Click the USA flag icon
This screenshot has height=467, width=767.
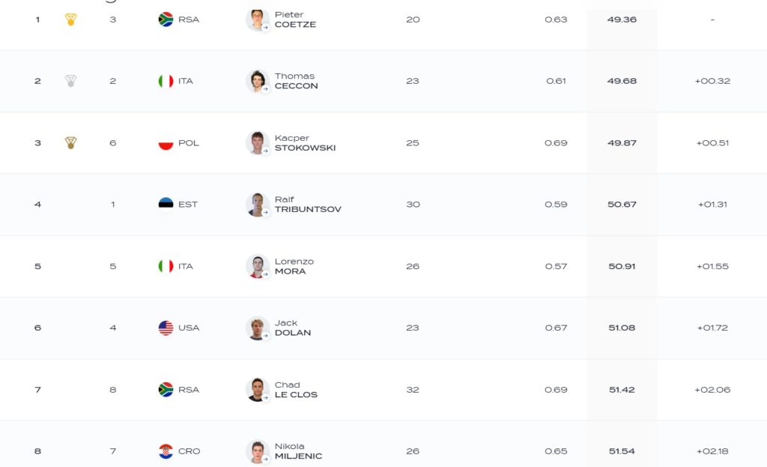point(166,328)
